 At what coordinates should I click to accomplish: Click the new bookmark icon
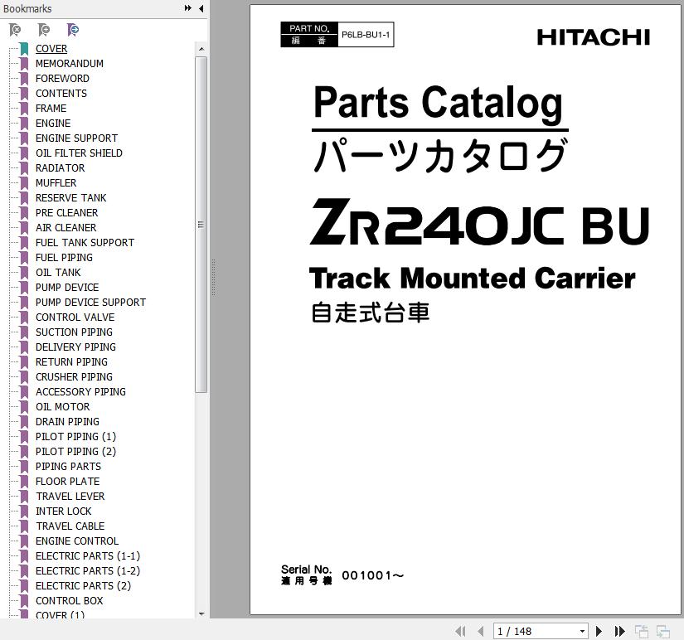coord(44,30)
